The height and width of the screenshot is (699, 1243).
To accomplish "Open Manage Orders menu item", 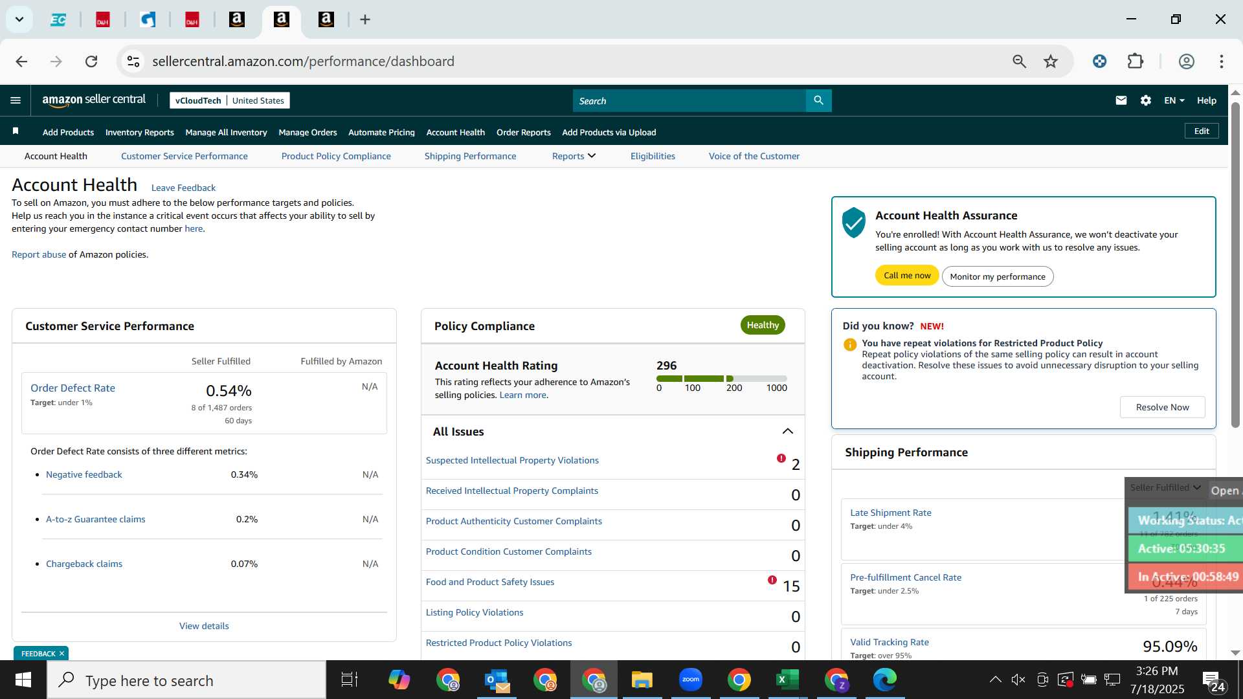I will click(308, 132).
